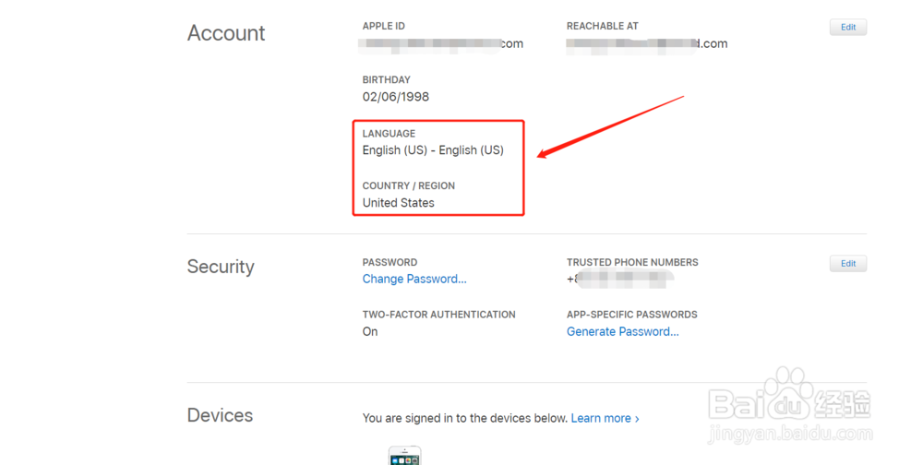Click the App-Specific Passwords label

(x=631, y=315)
